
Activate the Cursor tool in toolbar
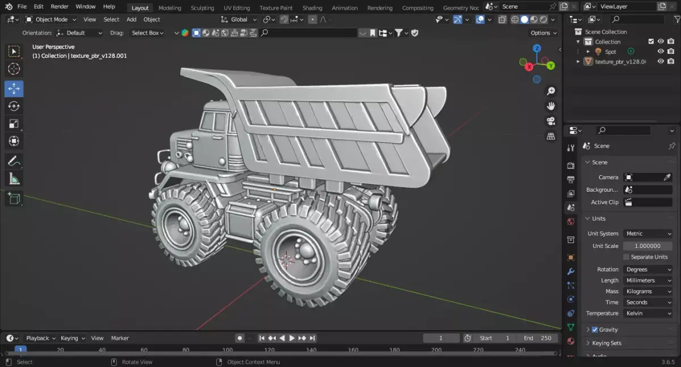tap(14, 69)
